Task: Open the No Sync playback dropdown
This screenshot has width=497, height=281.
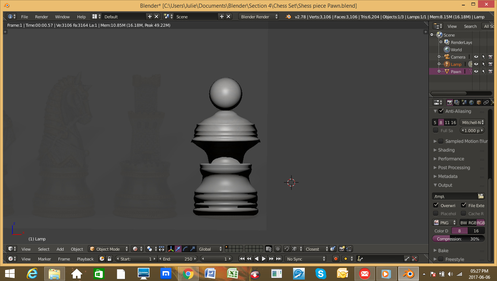Action: tap(306, 259)
